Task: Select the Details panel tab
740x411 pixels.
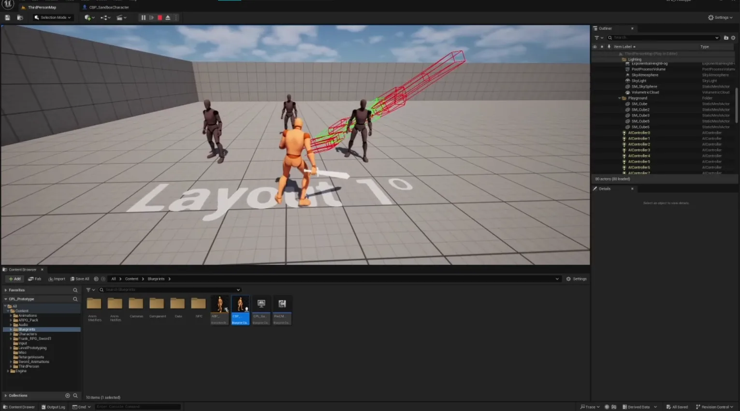Action: tap(605, 189)
